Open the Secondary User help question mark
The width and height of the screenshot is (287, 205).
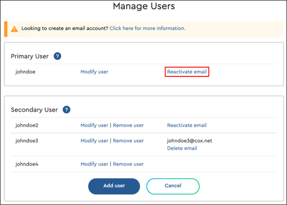pyautogui.click(x=66, y=110)
